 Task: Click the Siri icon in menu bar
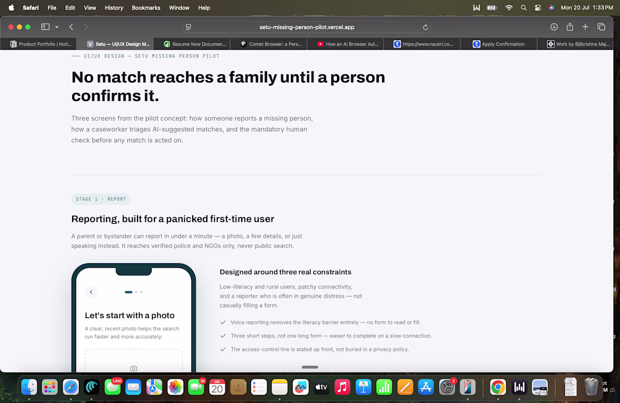coord(551,7)
